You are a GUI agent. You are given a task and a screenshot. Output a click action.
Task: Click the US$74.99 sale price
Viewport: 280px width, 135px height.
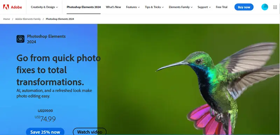(x=45, y=119)
